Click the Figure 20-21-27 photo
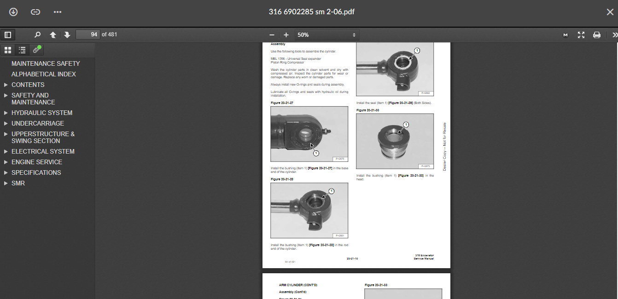The width and height of the screenshot is (618, 299). pos(309,134)
